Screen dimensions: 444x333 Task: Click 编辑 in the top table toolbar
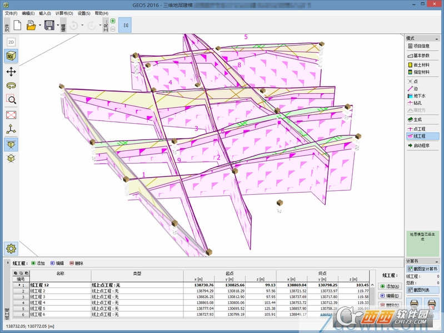[x=57, y=263]
